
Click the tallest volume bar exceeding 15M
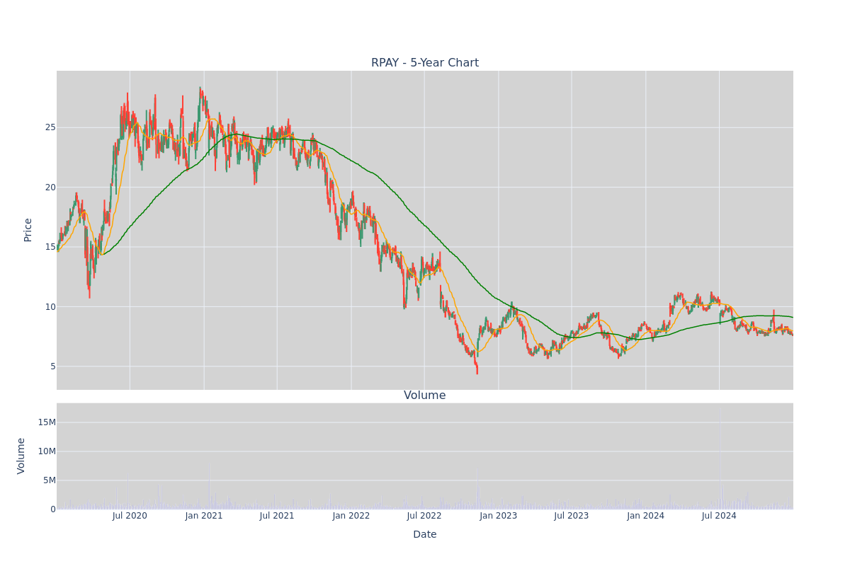pos(721,458)
